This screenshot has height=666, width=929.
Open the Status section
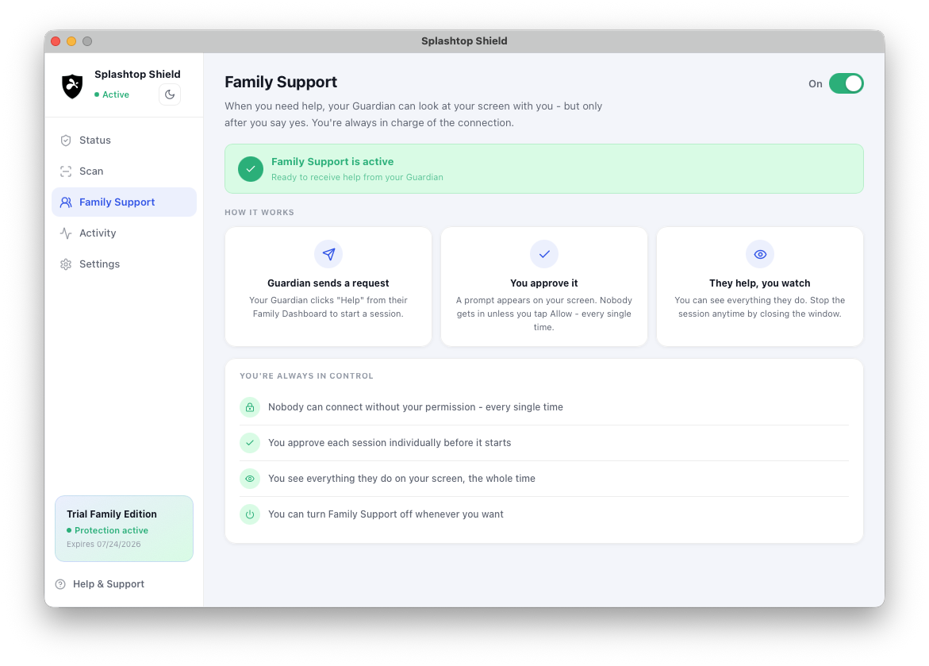click(x=124, y=141)
